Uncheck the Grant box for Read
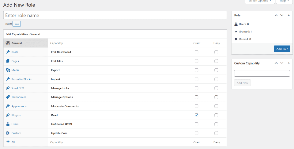Screen dimensions: 294x149 click(x=196, y=115)
